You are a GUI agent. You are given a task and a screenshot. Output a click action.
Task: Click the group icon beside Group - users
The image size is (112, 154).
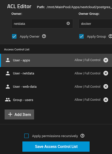[x=8, y=99]
